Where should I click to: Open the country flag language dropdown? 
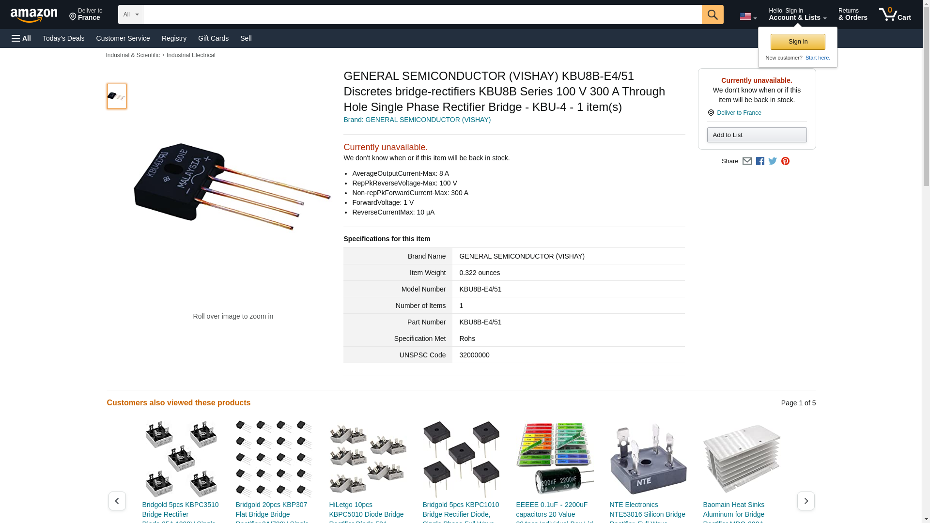[x=748, y=16]
